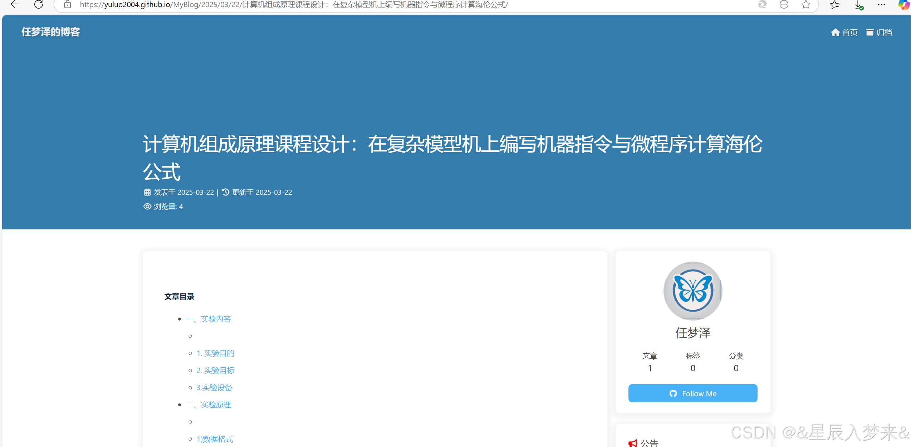Open the 1)数据格式 link
This screenshot has height=447, width=911.
[215, 439]
